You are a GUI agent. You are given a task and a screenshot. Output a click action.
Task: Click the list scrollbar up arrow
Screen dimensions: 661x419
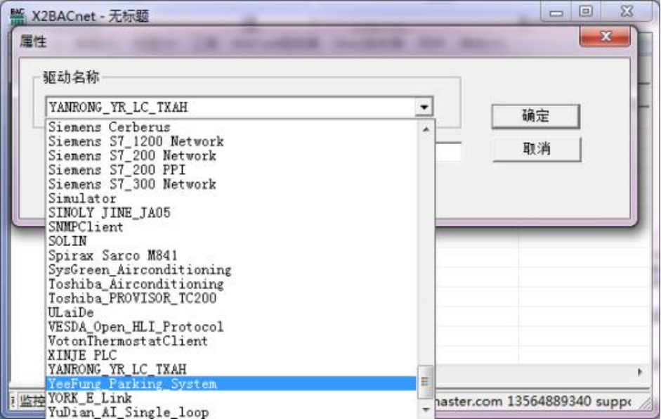coord(426,129)
